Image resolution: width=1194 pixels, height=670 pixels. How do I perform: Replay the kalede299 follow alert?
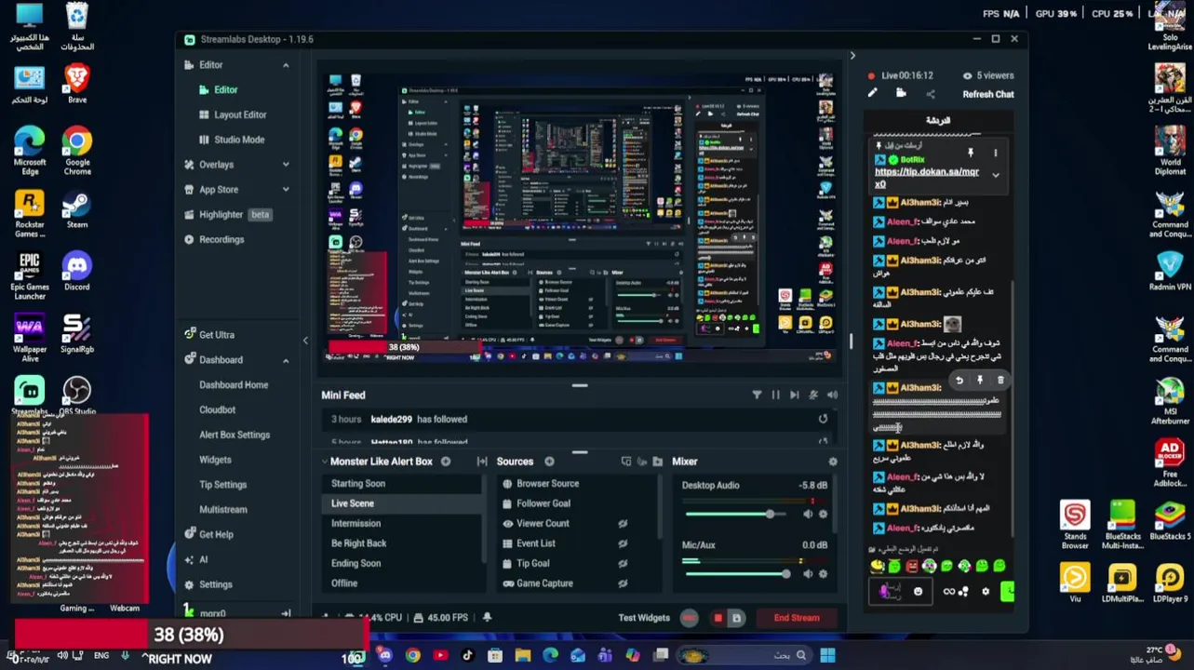click(x=823, y=420)
